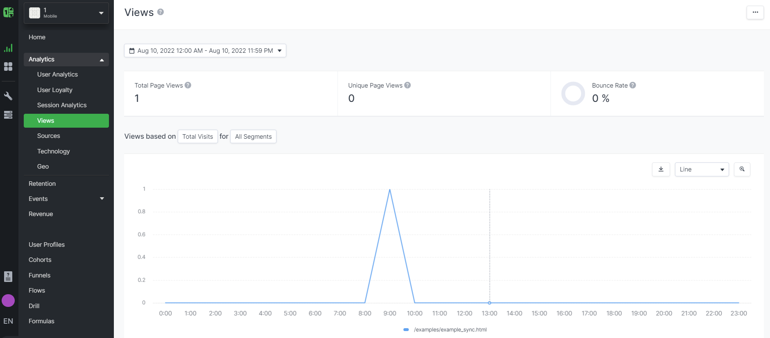The height and width of the screenshot is (338, 770).
Task: Click the Bounce Rate help icon
Action: pyautogui.click(x=633, y=85)
